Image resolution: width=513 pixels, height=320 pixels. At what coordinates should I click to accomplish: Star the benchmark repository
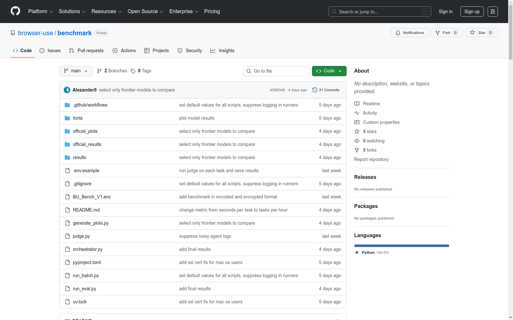(x=482, y=33)
